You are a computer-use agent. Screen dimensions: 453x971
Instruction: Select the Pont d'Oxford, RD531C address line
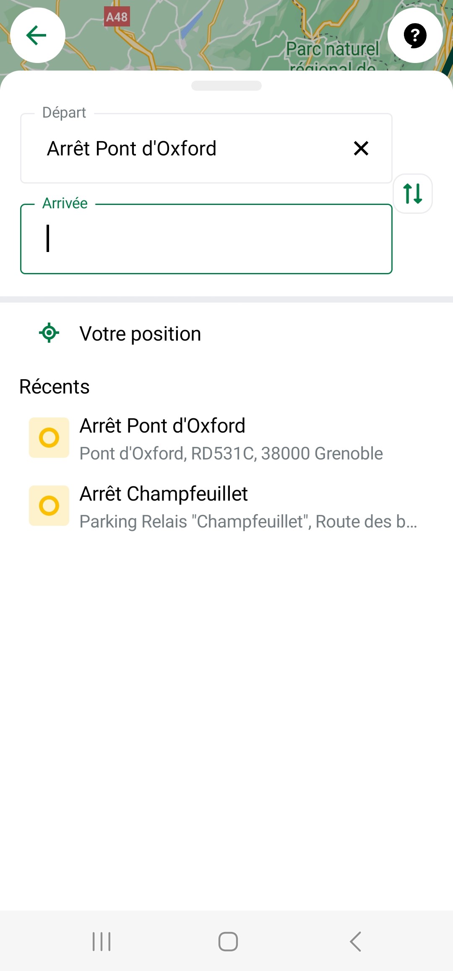click(231, 454)
